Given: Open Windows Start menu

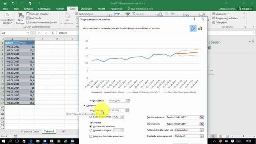Looking at the screenshot, I should click(3, 141).
